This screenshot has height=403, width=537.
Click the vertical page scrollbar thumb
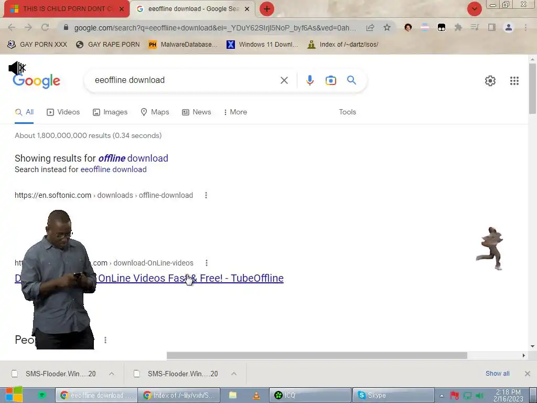coord(532,88)
